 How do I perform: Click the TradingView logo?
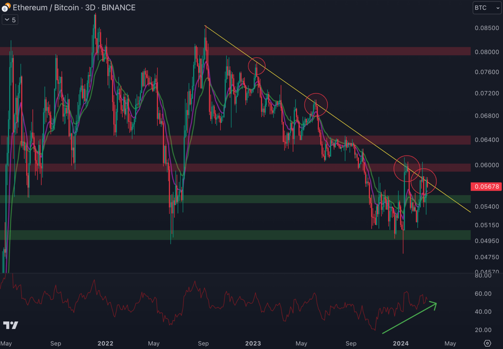[11, 325]
